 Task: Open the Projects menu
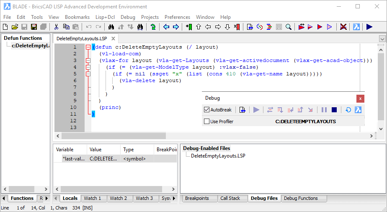pyautogui.click(x=150, y=17)
